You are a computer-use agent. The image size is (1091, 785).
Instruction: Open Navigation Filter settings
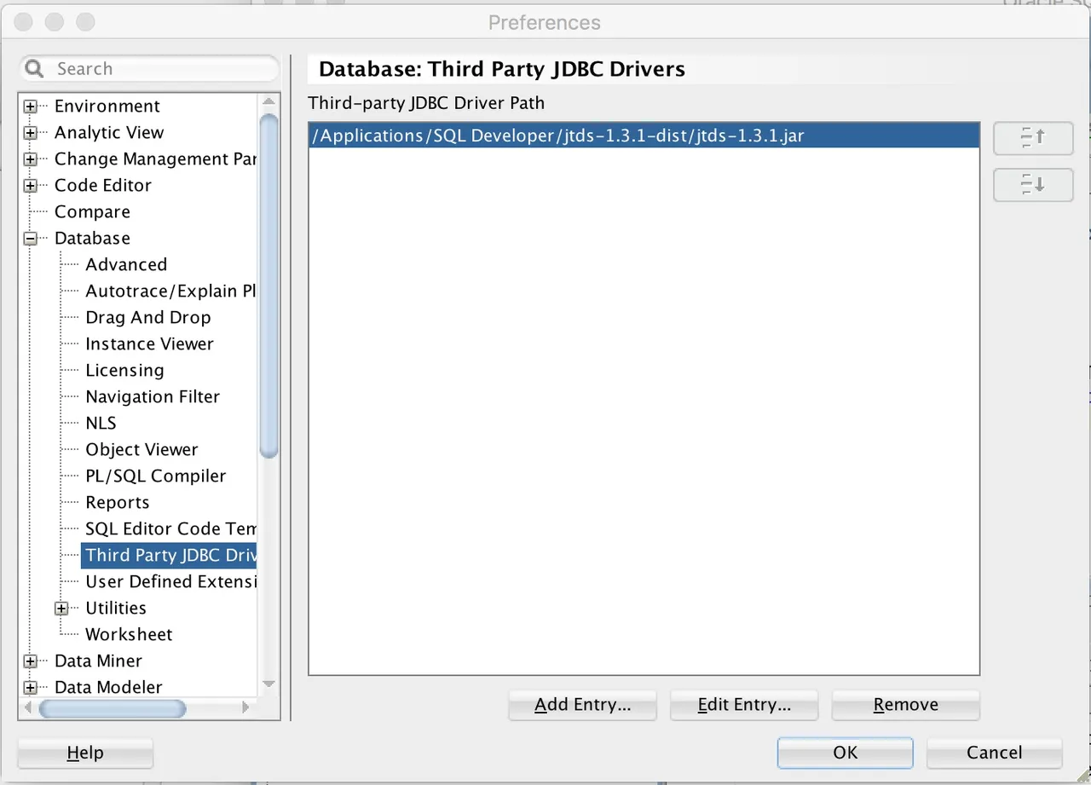click(x=153, y=397)
